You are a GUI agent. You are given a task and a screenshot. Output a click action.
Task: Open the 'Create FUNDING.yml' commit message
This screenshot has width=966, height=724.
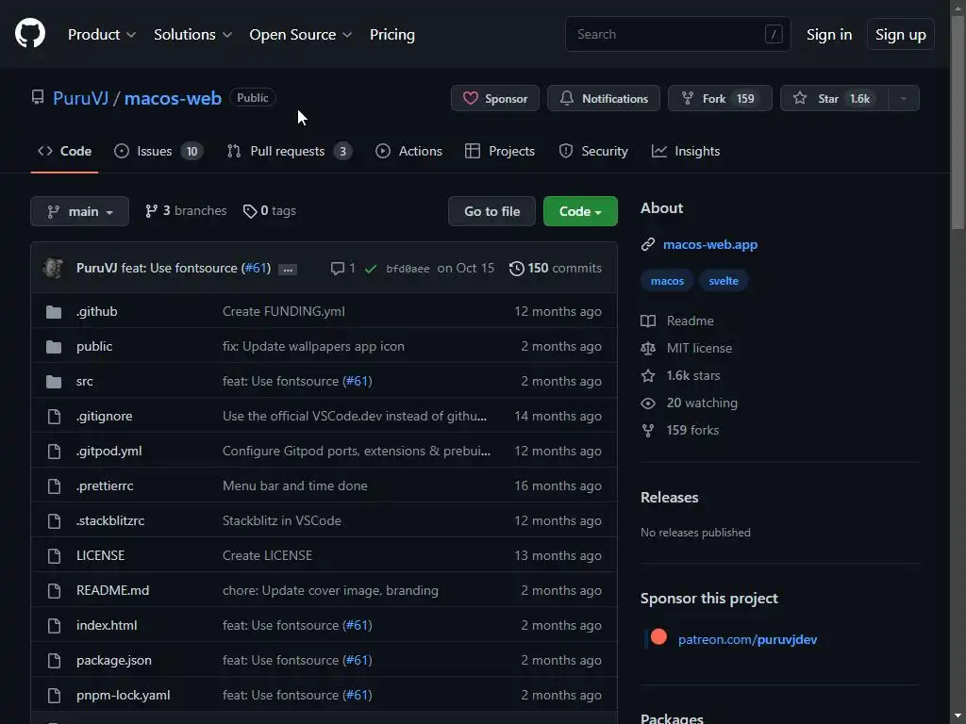[x=283, y=311]
